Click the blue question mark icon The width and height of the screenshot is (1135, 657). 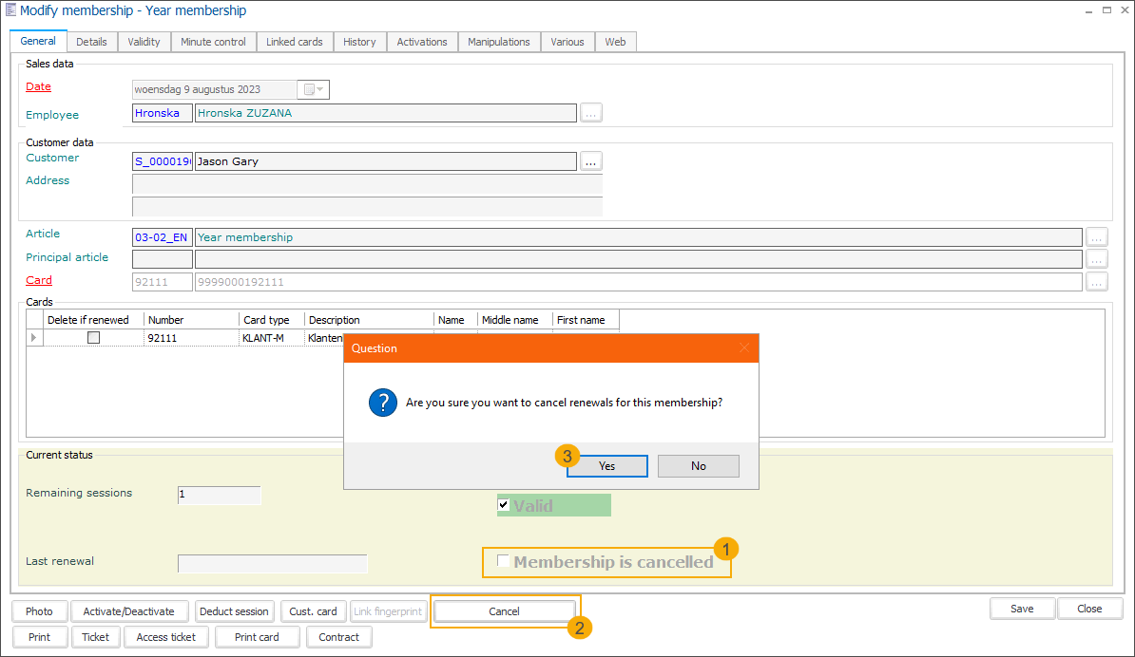(382, 403)
